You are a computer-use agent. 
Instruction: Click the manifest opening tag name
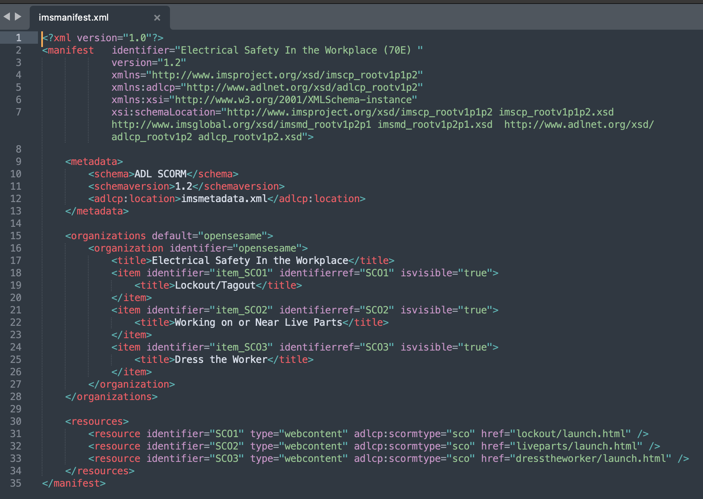point(71,50)
